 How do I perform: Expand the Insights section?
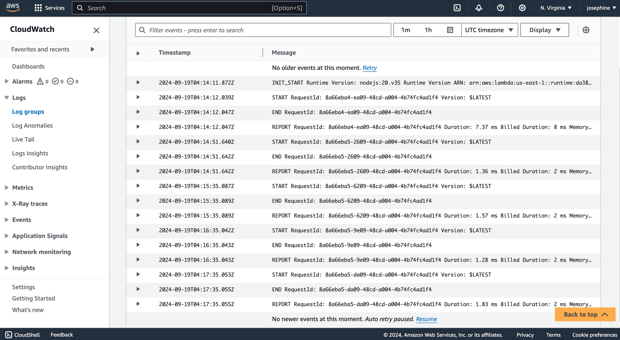pos(7,268)
